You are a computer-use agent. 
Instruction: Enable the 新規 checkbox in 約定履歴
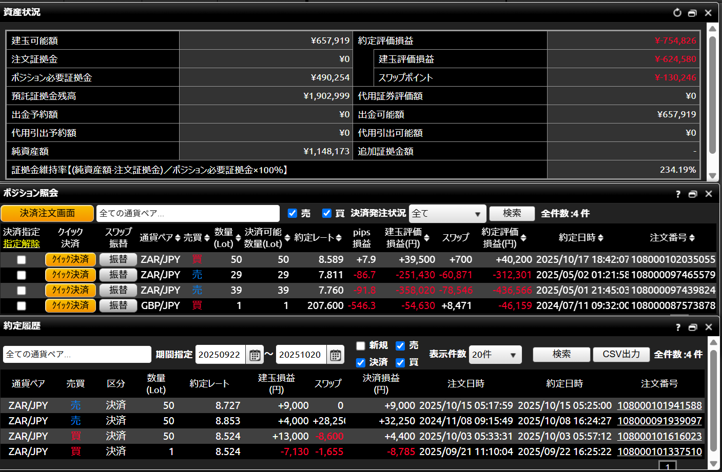tap(361, 346)
